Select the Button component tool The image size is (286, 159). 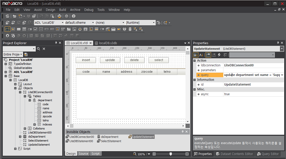coord(19,29)
